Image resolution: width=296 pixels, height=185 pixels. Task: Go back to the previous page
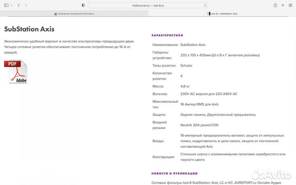click(18, 5)
